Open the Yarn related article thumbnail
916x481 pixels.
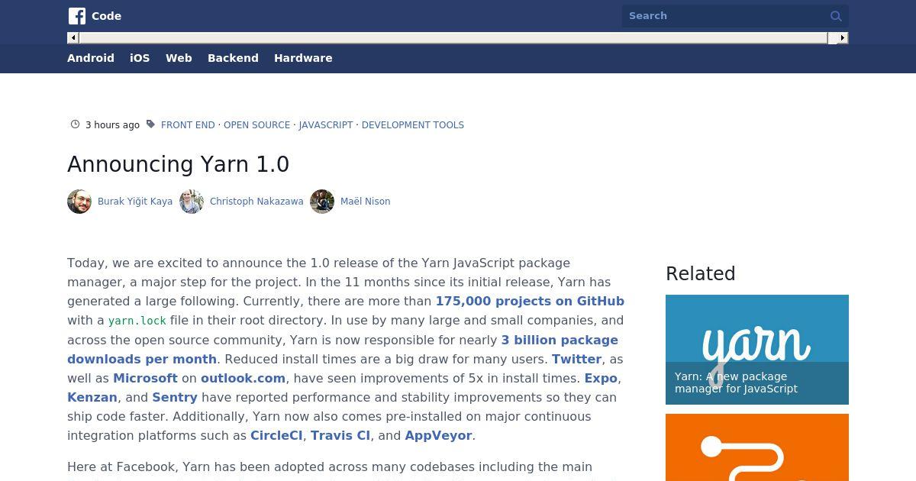click(x=757, y=350)
